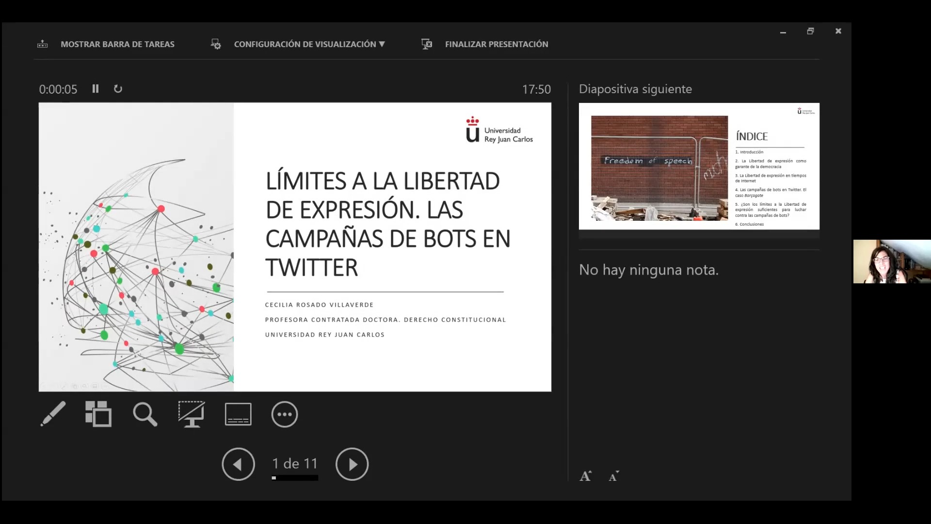Open slide counter 1 de 11
931x524 pixels.
coord(295,463)
